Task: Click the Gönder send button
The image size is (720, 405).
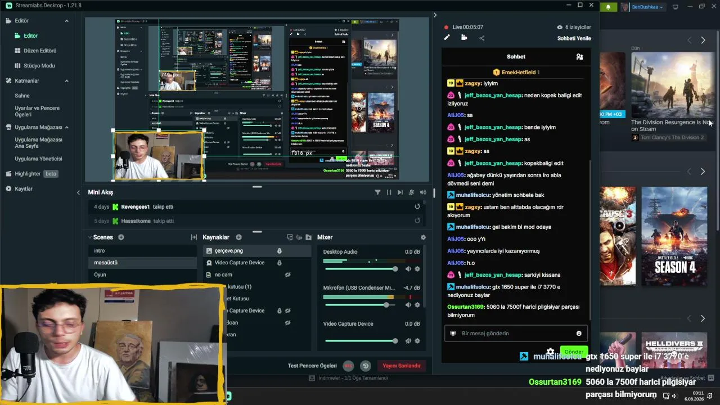Action: tap(574, 352)
